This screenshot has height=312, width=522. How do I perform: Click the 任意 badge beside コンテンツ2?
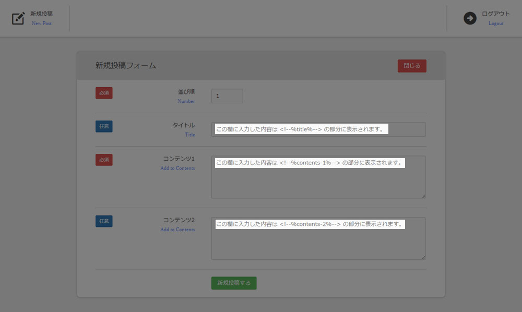point(104,221)
